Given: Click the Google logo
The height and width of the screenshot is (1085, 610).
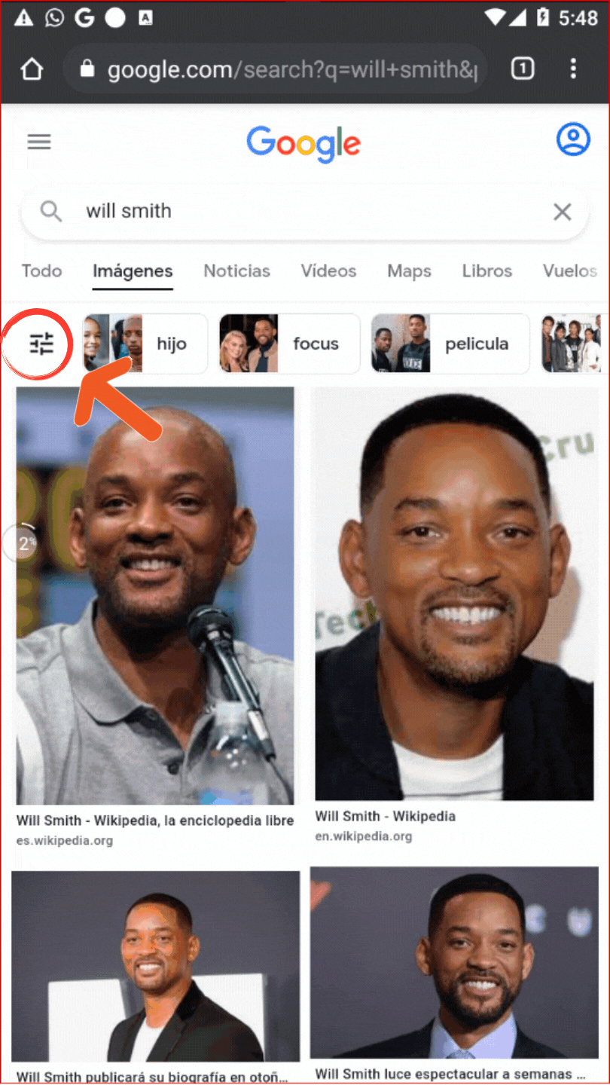Looking at the screenshot, I should [303, 144].
